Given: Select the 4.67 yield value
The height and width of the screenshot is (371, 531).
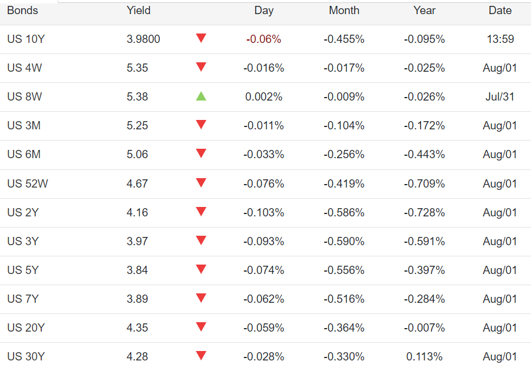Looking at the screenshot, I should point(137,183).
